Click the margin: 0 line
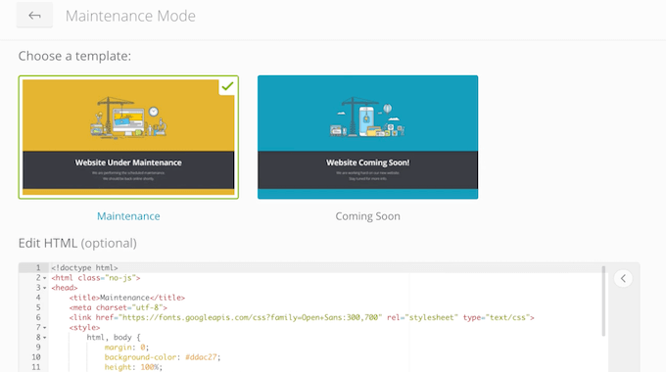The height and width of the screenshot is (372, 666). (126, 348)
